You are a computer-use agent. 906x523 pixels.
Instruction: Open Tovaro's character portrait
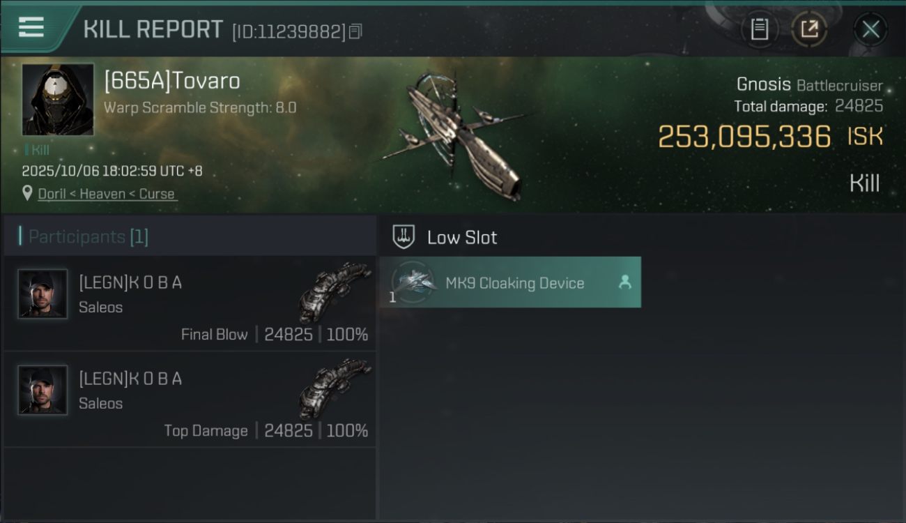(58, 100)
